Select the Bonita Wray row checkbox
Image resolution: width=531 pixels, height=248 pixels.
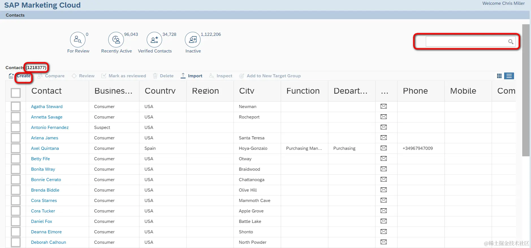pyautogui.click(x=16, y=169)
